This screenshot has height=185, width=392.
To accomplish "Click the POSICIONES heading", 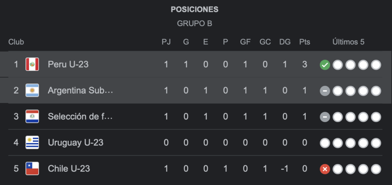I will coord(194,10).
